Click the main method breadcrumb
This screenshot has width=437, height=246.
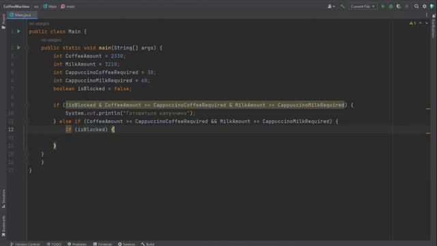tap(68, 6)
